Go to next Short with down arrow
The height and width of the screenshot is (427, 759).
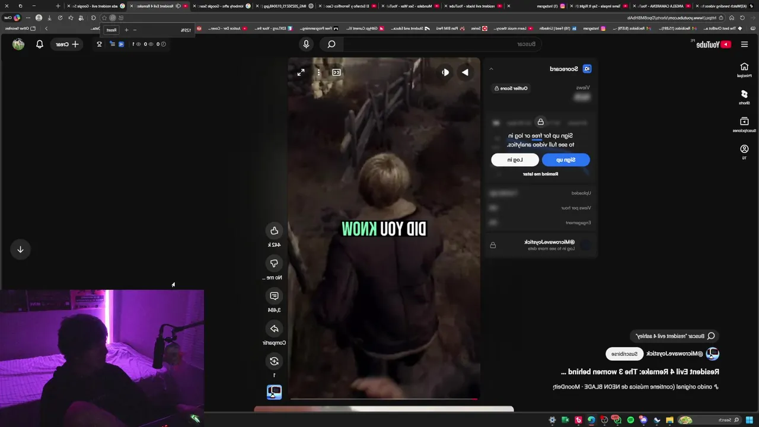pyautogui.click(x=20, y=249)
